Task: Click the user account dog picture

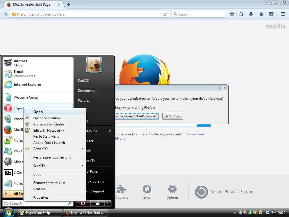Action: click(x=94, y=65)
